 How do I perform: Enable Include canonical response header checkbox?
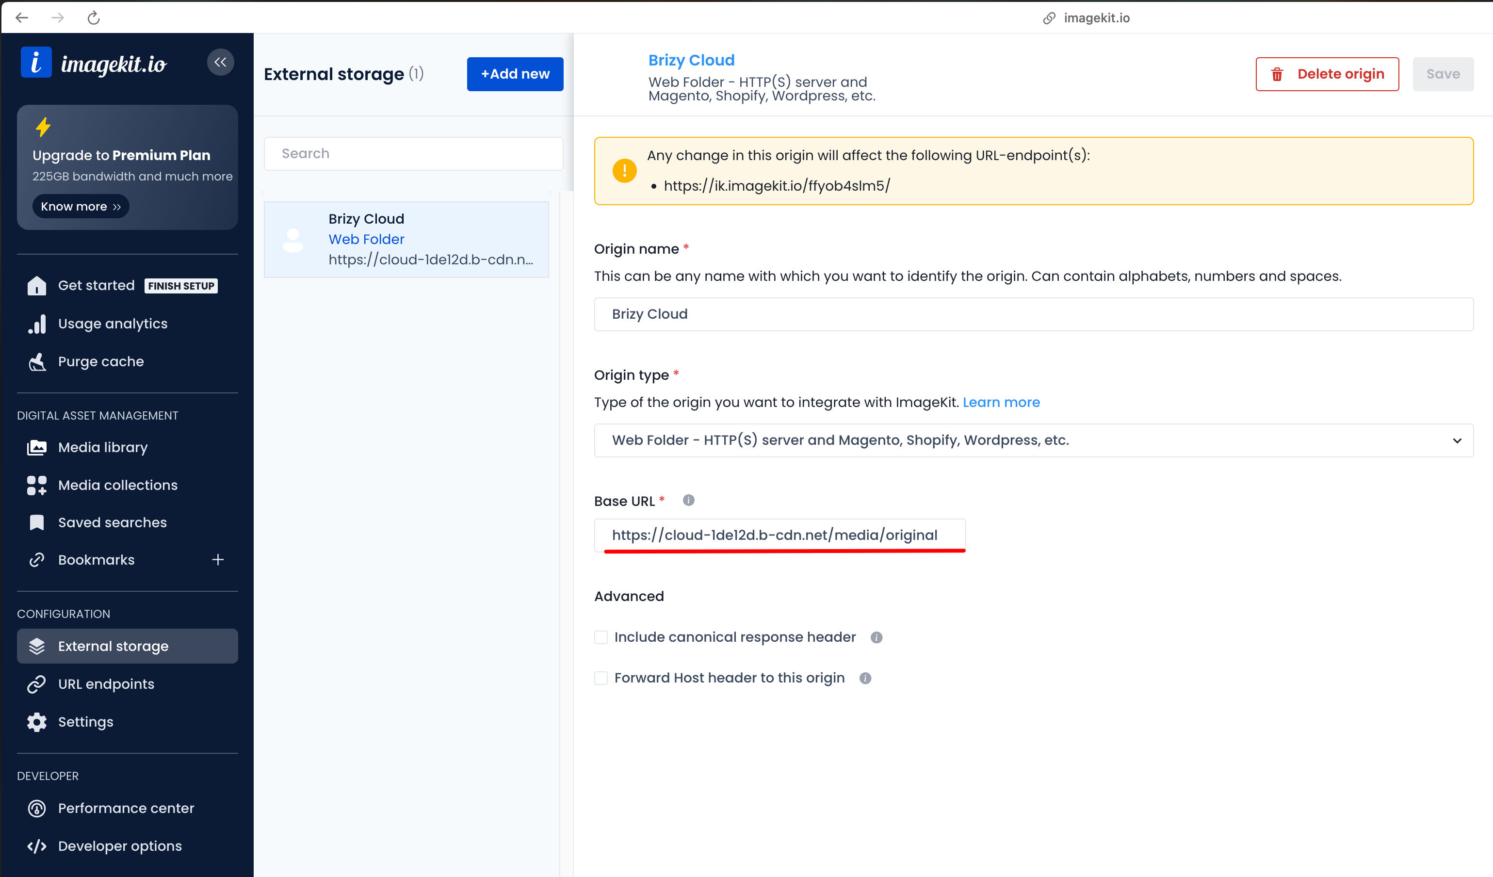(601, 637)
